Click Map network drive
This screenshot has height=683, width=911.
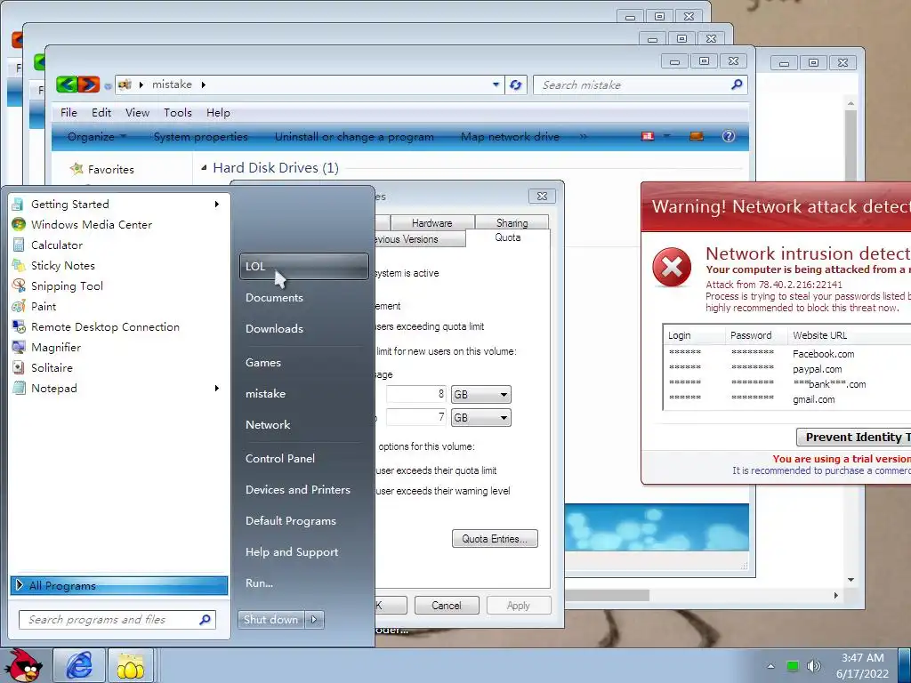coord(510,136)
